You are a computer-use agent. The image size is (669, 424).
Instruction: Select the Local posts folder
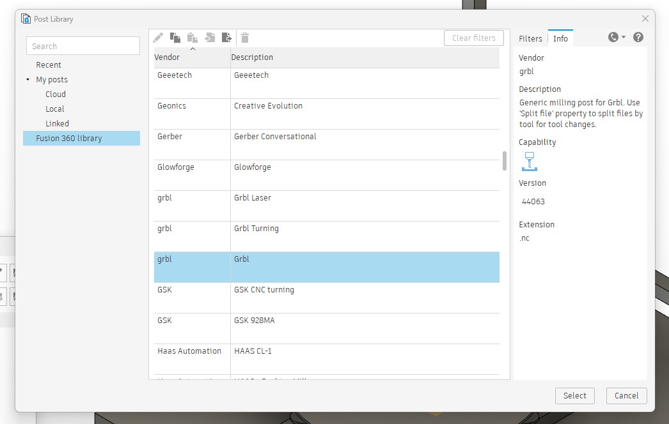click(x=54, y=109)
